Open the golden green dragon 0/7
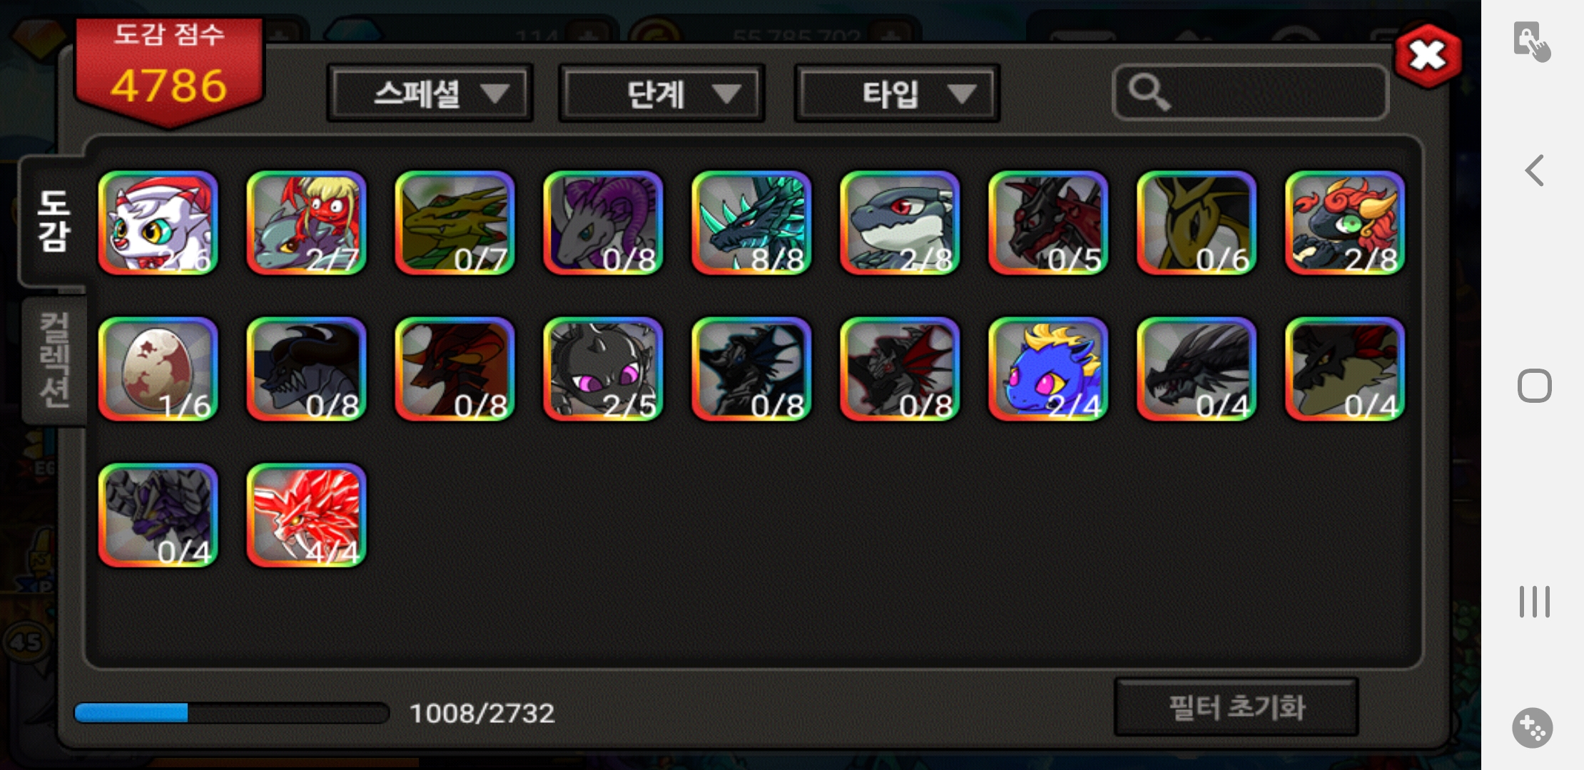 455,222
